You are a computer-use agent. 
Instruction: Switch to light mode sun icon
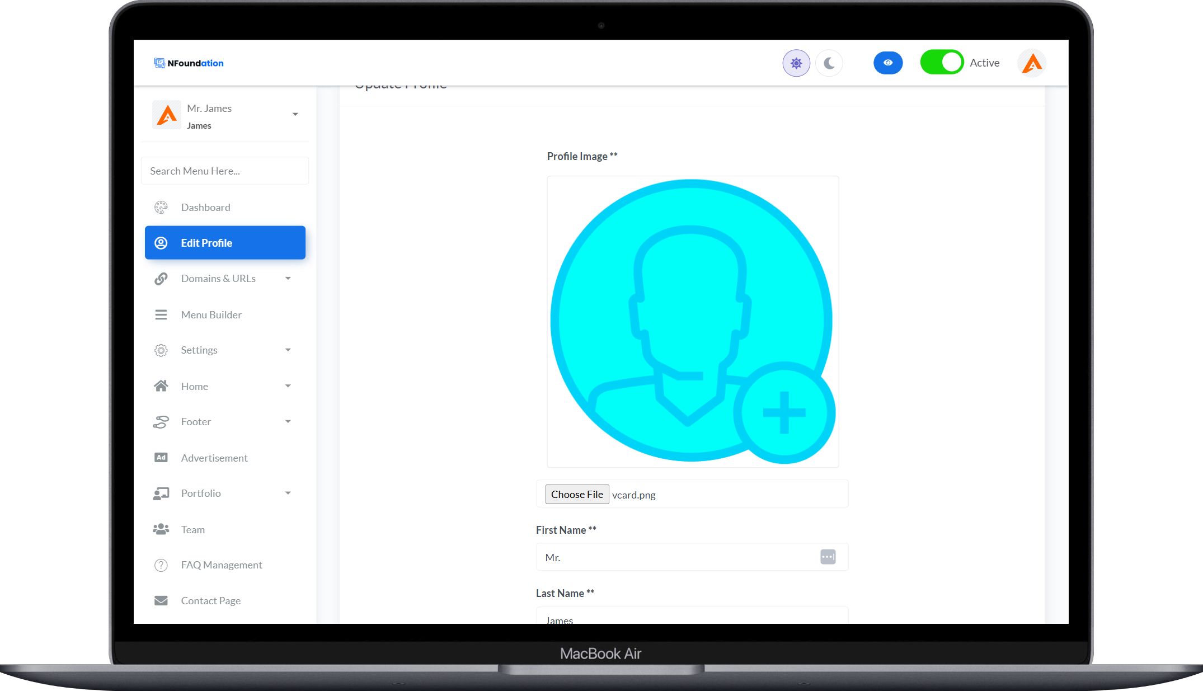(796, 63)
